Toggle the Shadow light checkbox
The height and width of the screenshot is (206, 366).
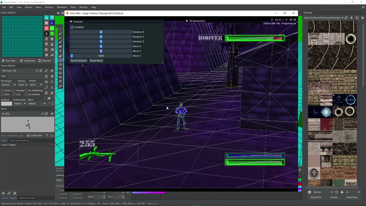tap(57, 198)
